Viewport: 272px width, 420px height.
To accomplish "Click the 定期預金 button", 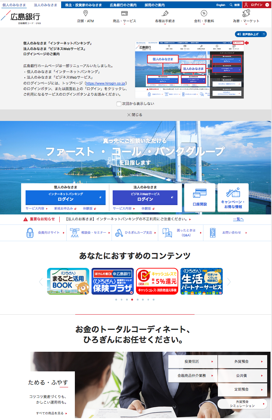I will pyautogui.click(x=242, y=390).
